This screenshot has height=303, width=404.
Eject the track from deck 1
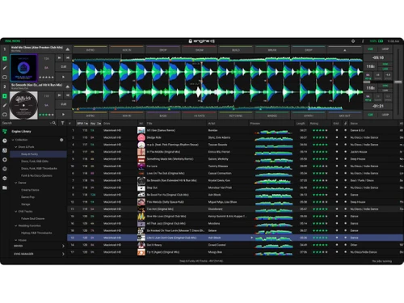[68, 49]
